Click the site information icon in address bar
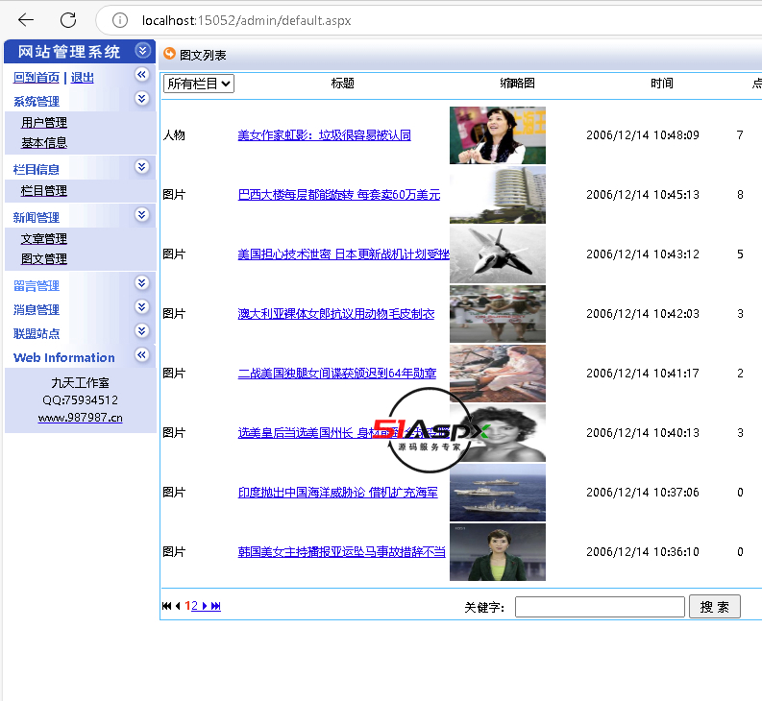 coord(120,20)
